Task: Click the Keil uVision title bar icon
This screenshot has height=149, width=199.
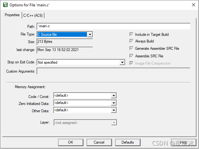Action: pyautogui.click(x=5, y=5)
